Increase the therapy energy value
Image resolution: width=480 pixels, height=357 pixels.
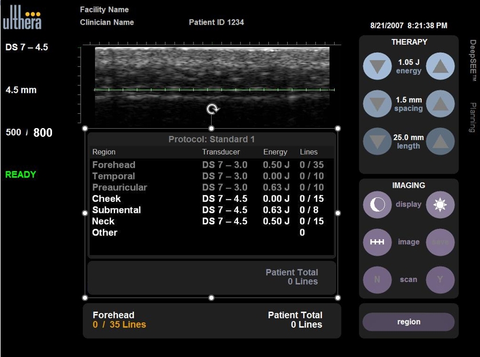tap(440, 66)
